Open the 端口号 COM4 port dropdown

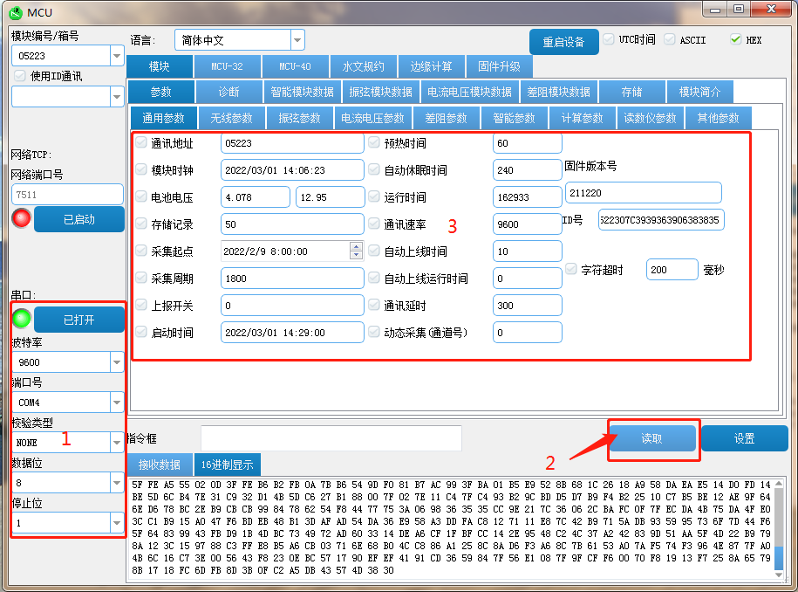pyautogui.click(x=116, y=403)
